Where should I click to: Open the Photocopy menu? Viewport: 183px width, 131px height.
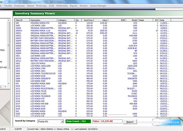point(41,6)
